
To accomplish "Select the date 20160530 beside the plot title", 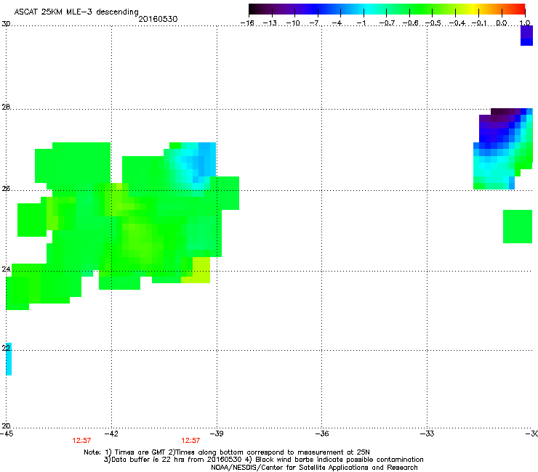I will pos(158,19).
